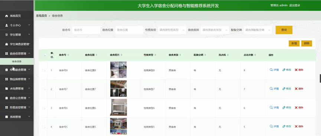Click the pencil 修改 icon for 宿舍号8
The height and width of the screenshot is (136, 321).
(284, 70)
